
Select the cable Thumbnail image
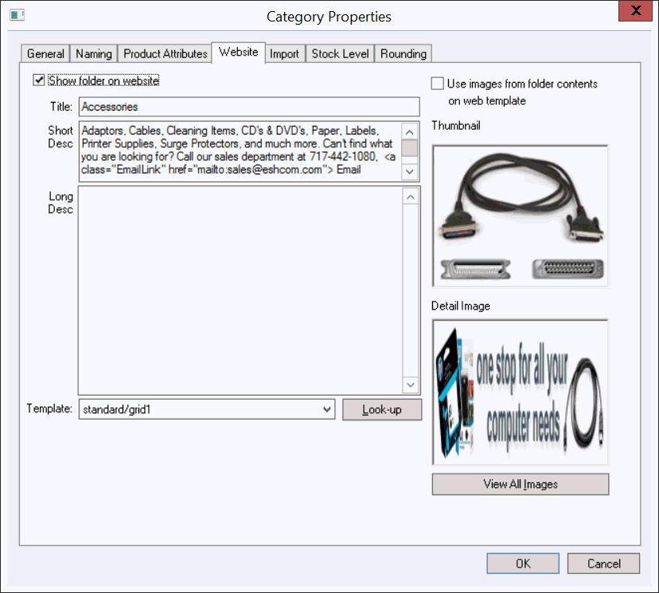click(521, 215)
